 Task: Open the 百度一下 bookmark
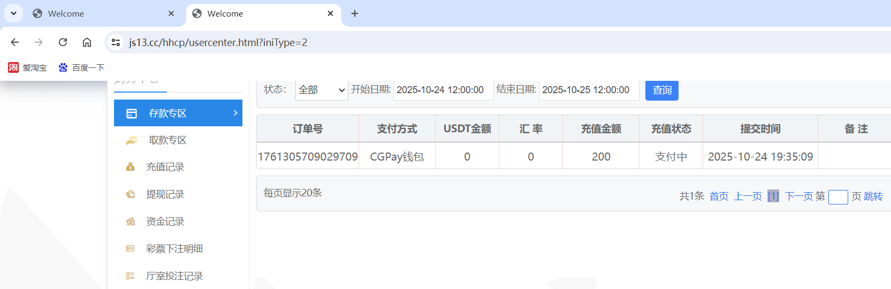coord(81,67)
